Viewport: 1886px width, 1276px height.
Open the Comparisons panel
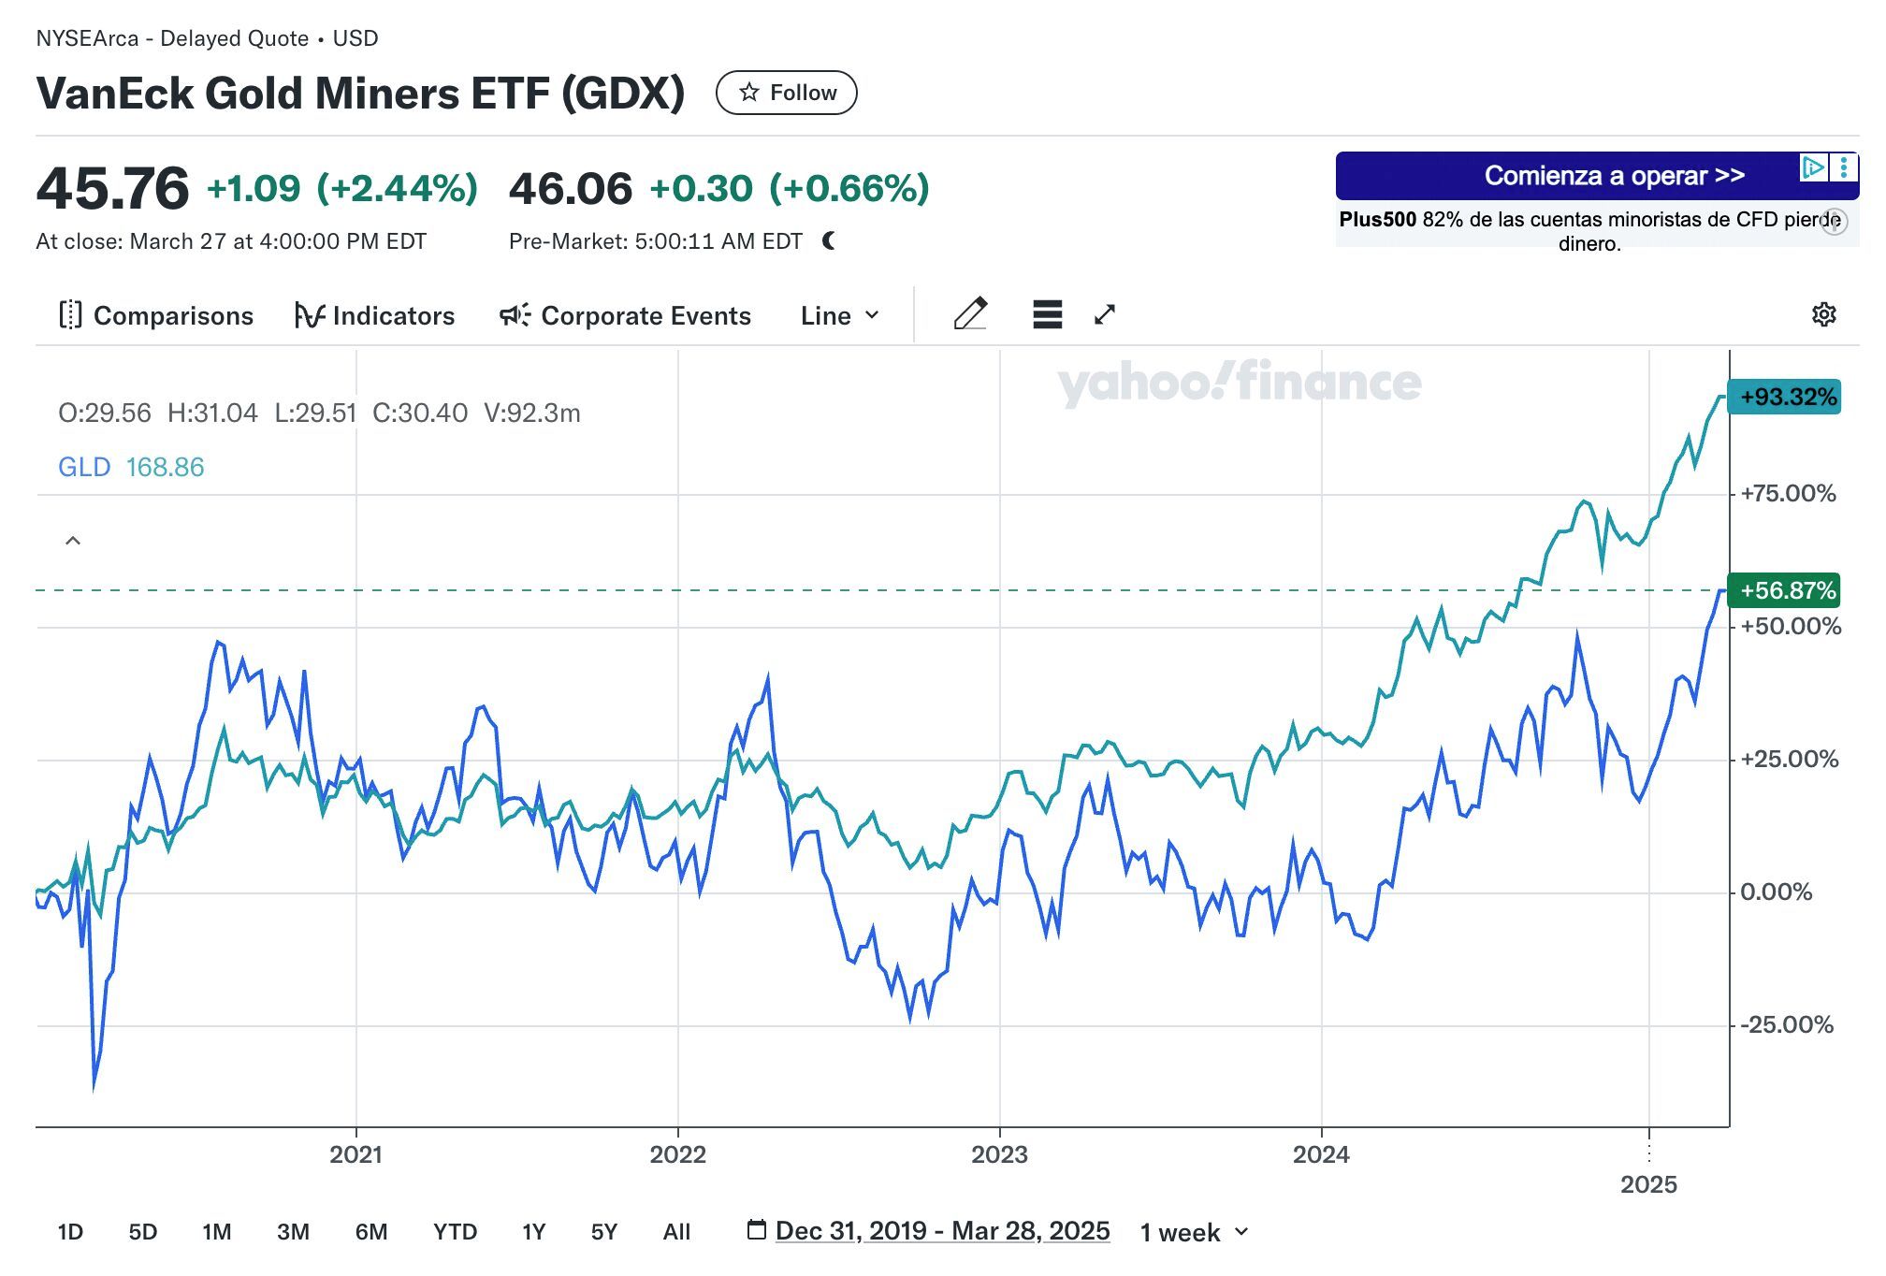point(155,315)
